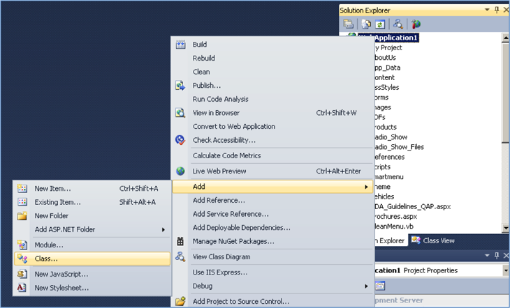Select the leanMenu.vb file in Solution Explorer
This screenshot has height=308, width=510.
pyautogui.click(x=394, y=226)
